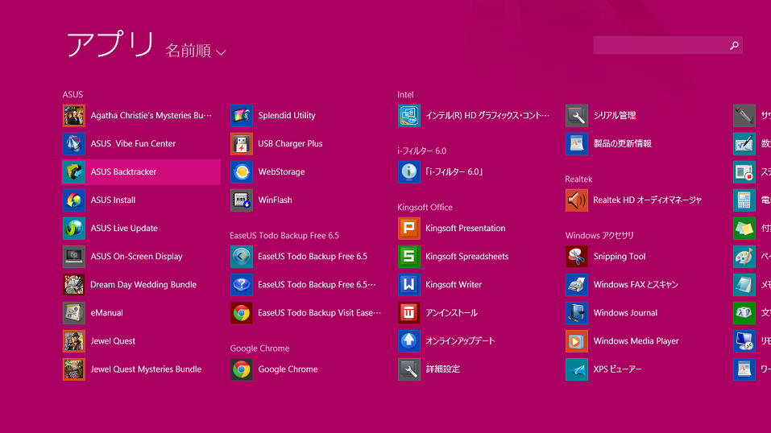Select the ASUS Backtracker icon
Screen dimensions: 771x433
[x=74, y=172]
